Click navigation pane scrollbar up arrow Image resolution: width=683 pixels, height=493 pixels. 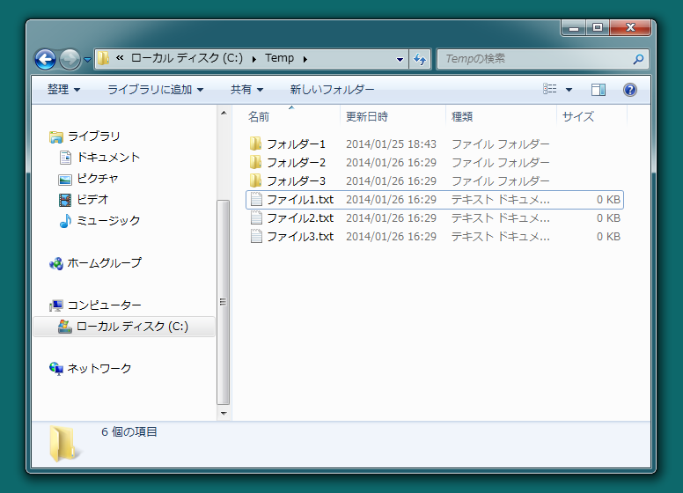point(224,113)
